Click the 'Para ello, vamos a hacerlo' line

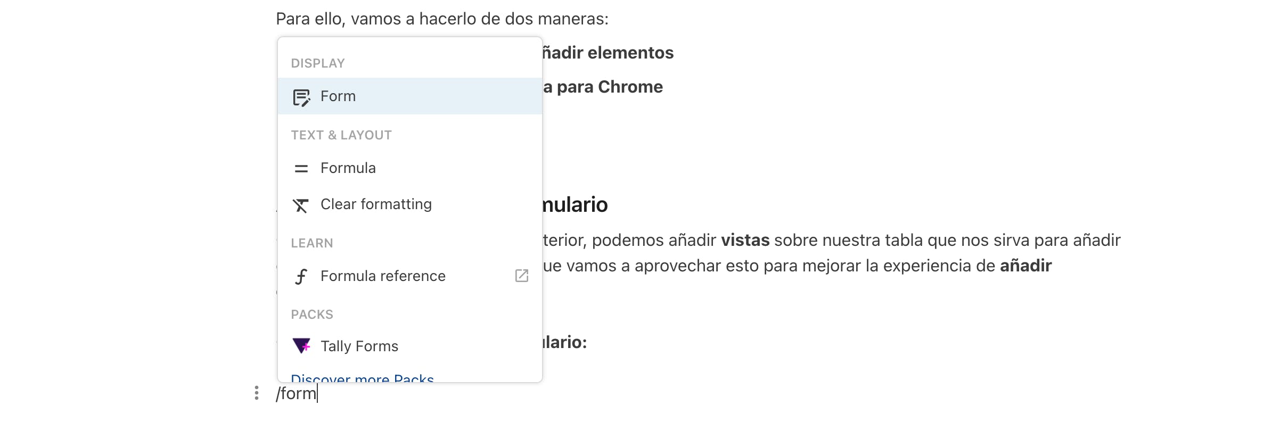(x=442, y=19)
